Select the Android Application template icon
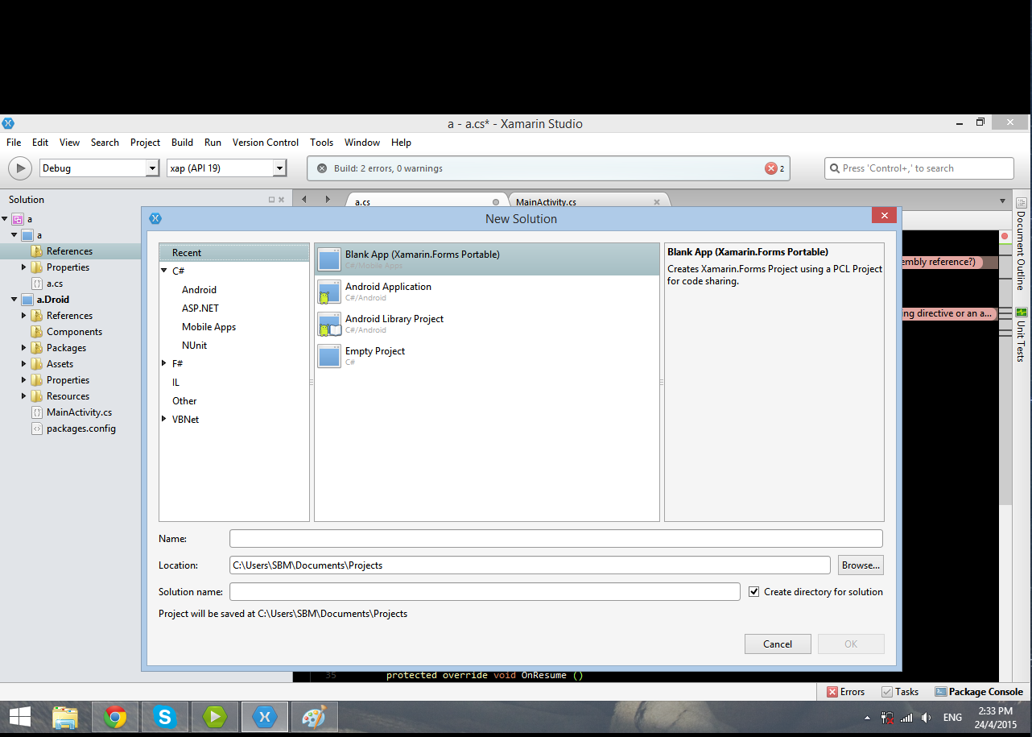Screen dimensions: 1032x737 pos(329,292)
